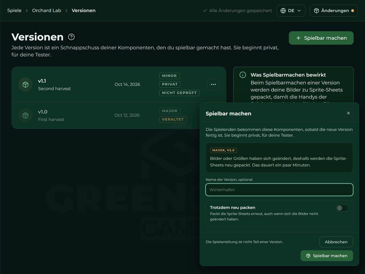Click the package icon of version v1.0

[x=25, y=115]
